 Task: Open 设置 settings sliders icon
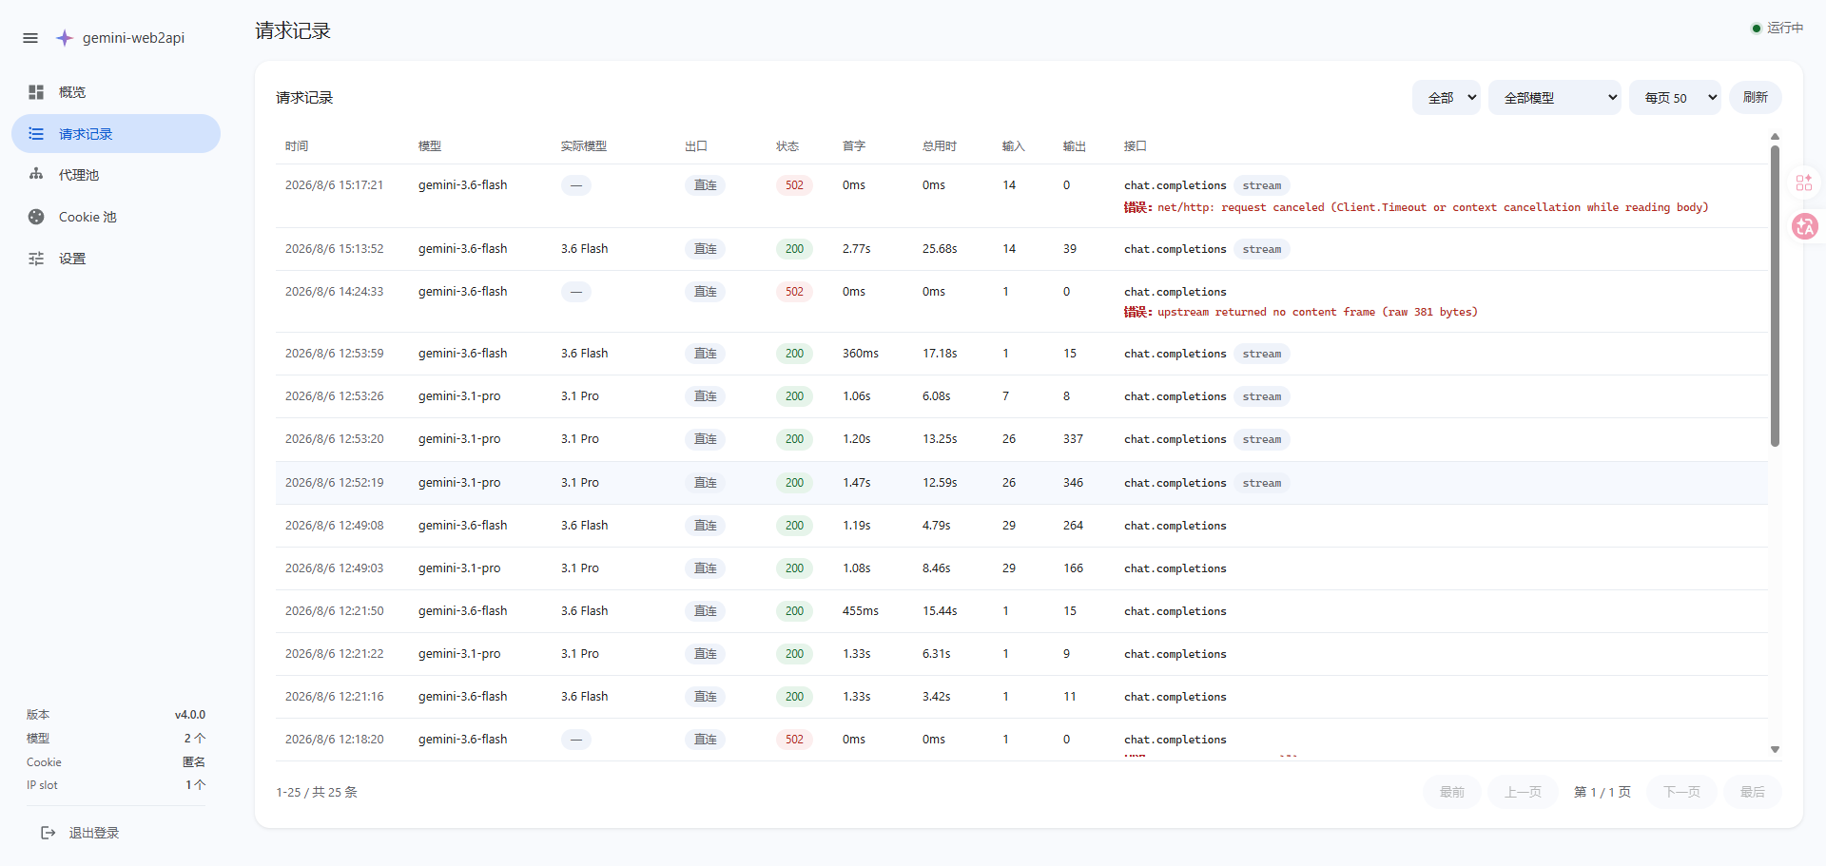point(36,259)
